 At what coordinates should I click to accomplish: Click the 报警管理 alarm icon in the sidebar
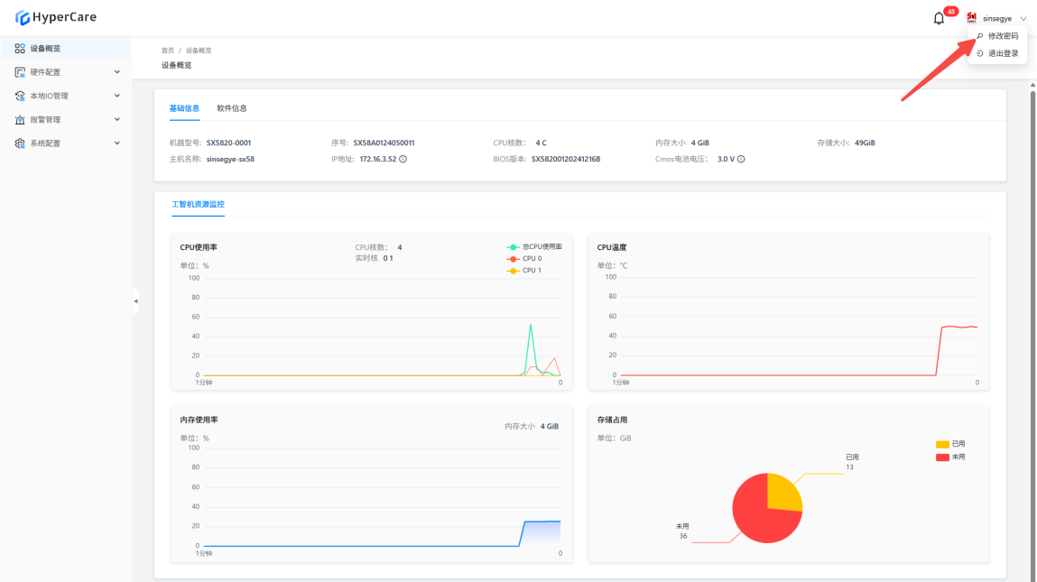click(20, 120)
